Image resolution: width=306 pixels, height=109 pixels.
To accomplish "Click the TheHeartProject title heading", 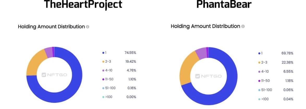I will pyautogui.click(x=83, y=4).
